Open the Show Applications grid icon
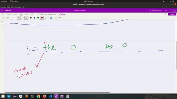177x99 pixels. (174, 96)
